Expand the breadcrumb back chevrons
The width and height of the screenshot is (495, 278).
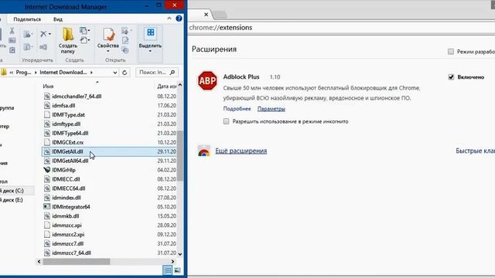[12, 73]
